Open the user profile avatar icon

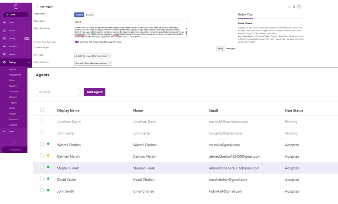[299, 7]
